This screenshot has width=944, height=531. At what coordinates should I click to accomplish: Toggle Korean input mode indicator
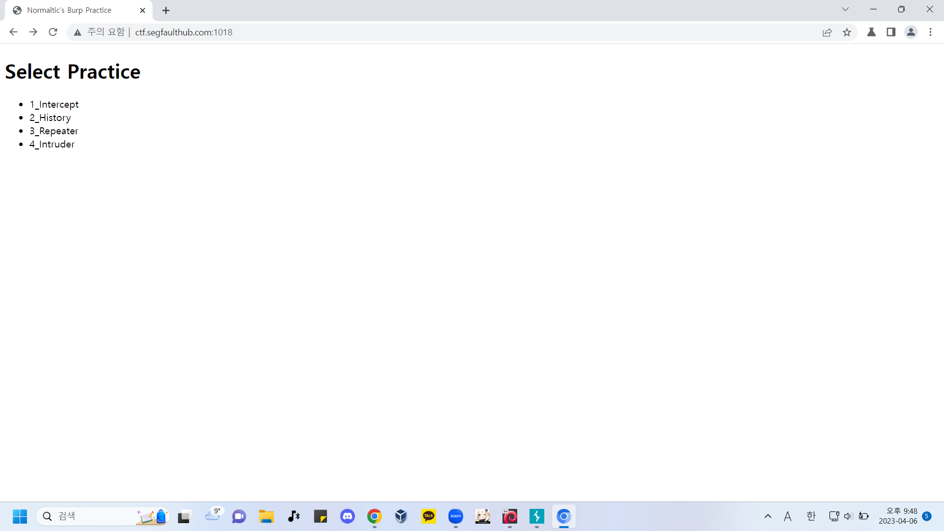tap(811, 516)
